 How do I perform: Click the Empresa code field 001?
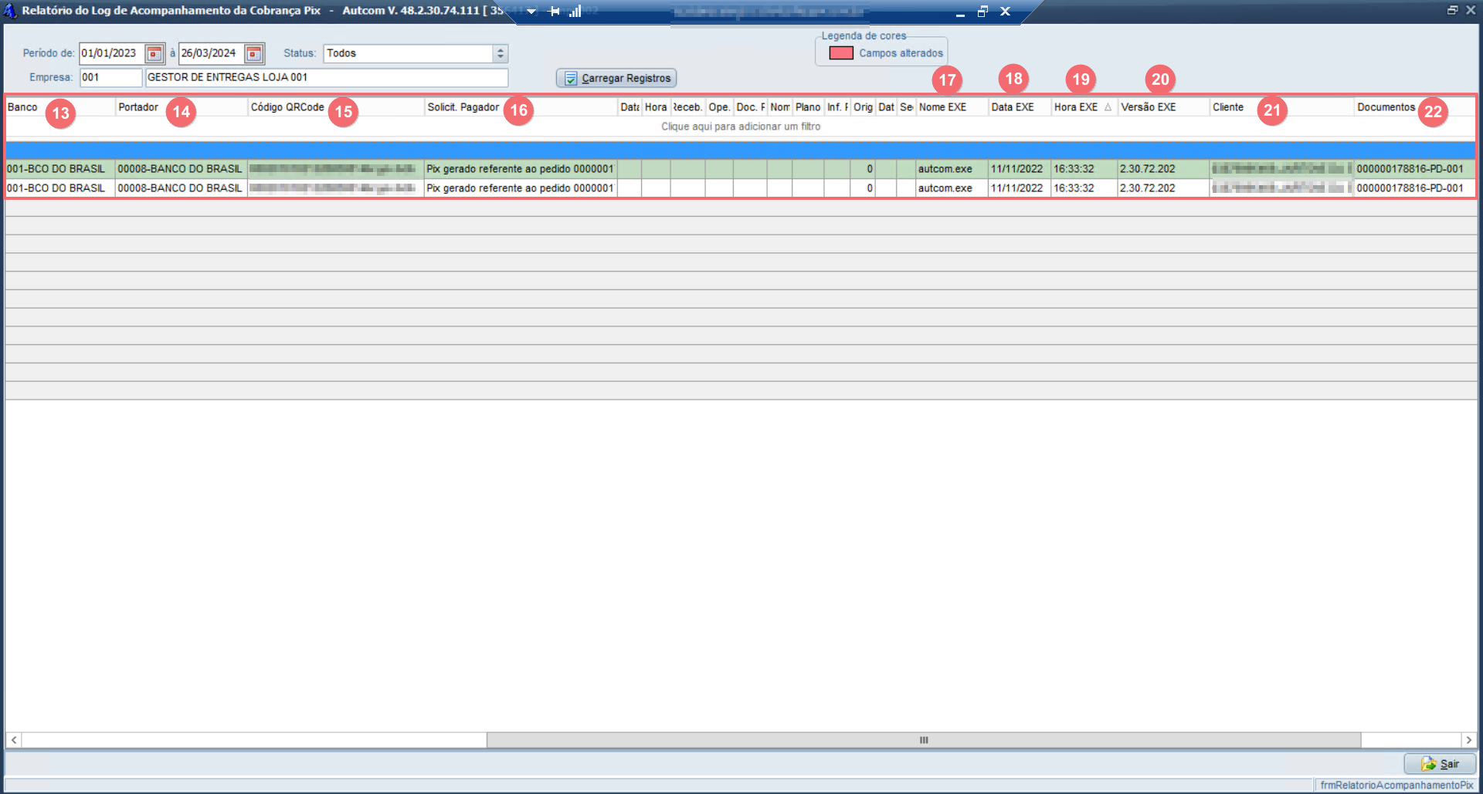[111, 77]
